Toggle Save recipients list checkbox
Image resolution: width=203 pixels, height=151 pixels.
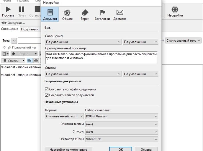(47, 95)
